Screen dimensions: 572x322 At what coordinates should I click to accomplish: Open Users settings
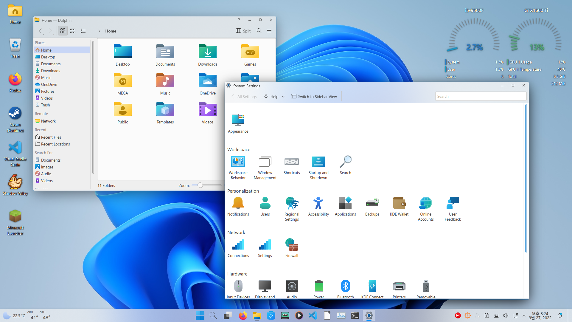click(x=265, y=206)
